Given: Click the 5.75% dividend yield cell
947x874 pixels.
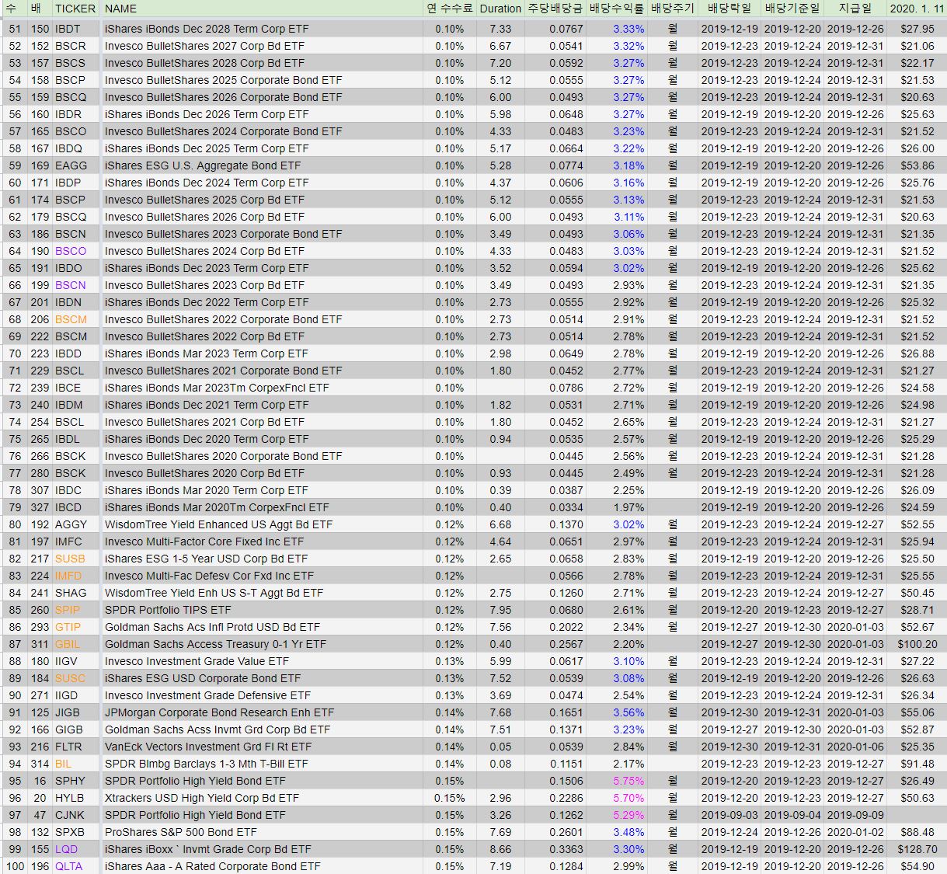Looking at the screenshot, I should click(x=628, y=781).
